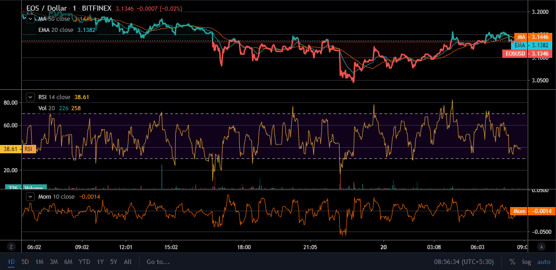Select the 5D time range
Screen dimensions: 556x270
point(25,262)
